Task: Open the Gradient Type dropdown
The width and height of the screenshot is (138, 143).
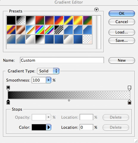Action: [48, 71]
